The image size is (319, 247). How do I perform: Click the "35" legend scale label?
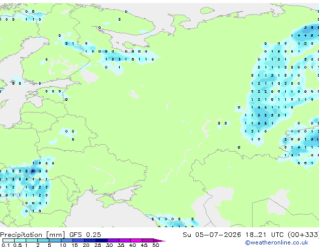(121, 245)
